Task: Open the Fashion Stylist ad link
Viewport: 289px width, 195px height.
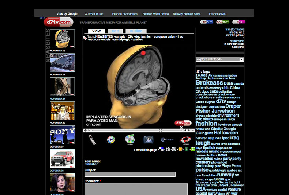Action: (218, 14)
